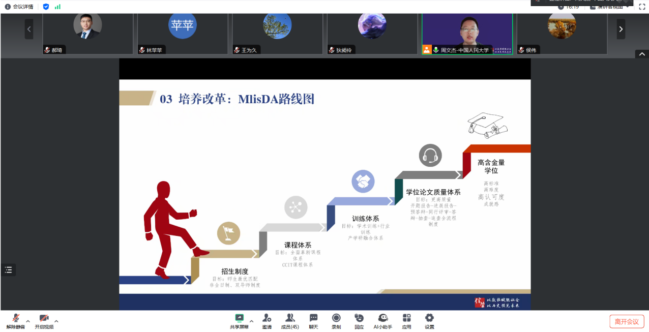Show the 成员(45) participants list
The width and height of the screenshot is (649, 332).
pos(290,318)
